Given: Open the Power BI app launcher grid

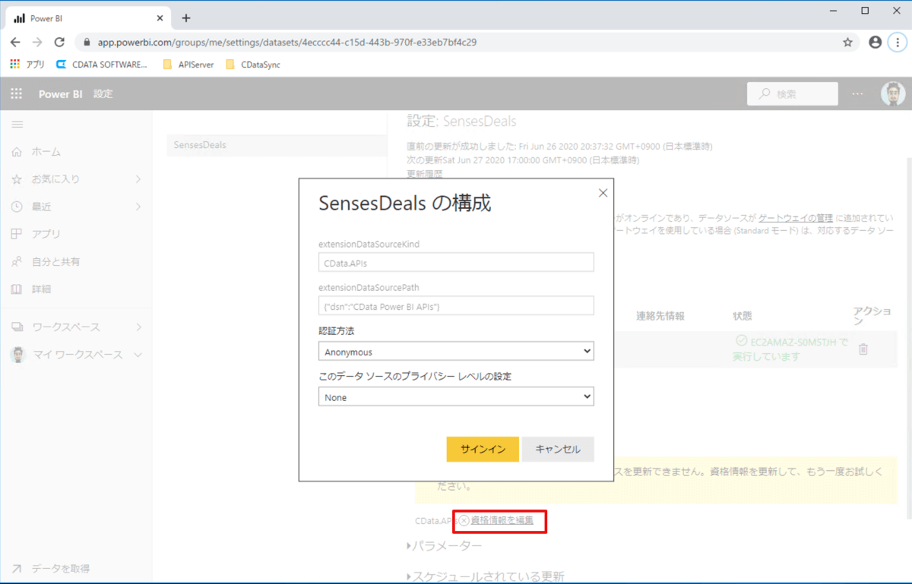Looking at the screenshot, I should coord(16,94).
